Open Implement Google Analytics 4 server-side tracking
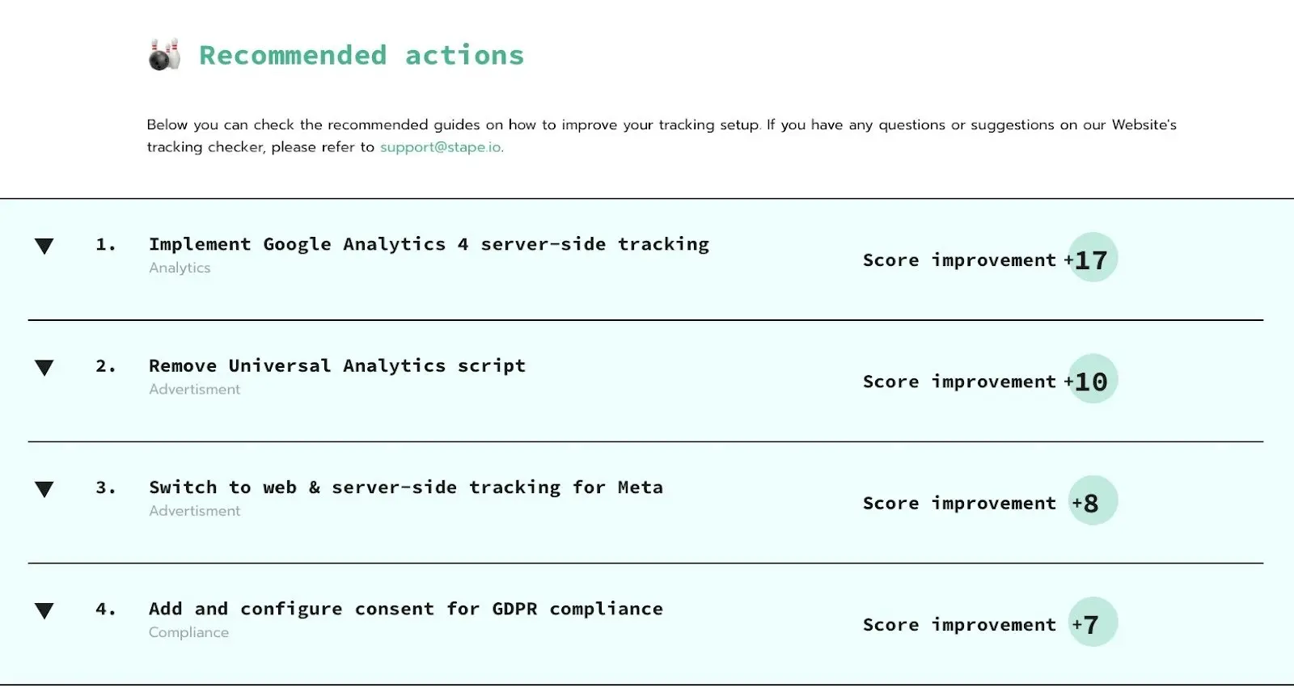 tap(429, 244)
